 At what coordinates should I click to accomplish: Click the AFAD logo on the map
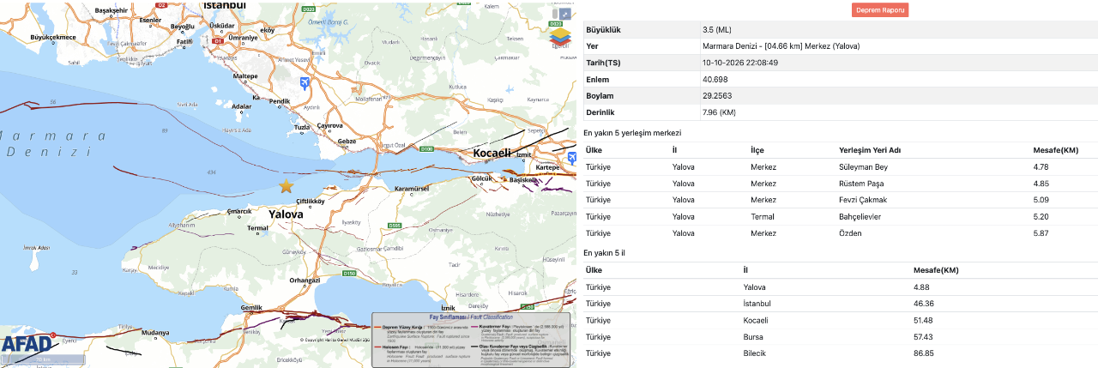click(x=27, y=344)
